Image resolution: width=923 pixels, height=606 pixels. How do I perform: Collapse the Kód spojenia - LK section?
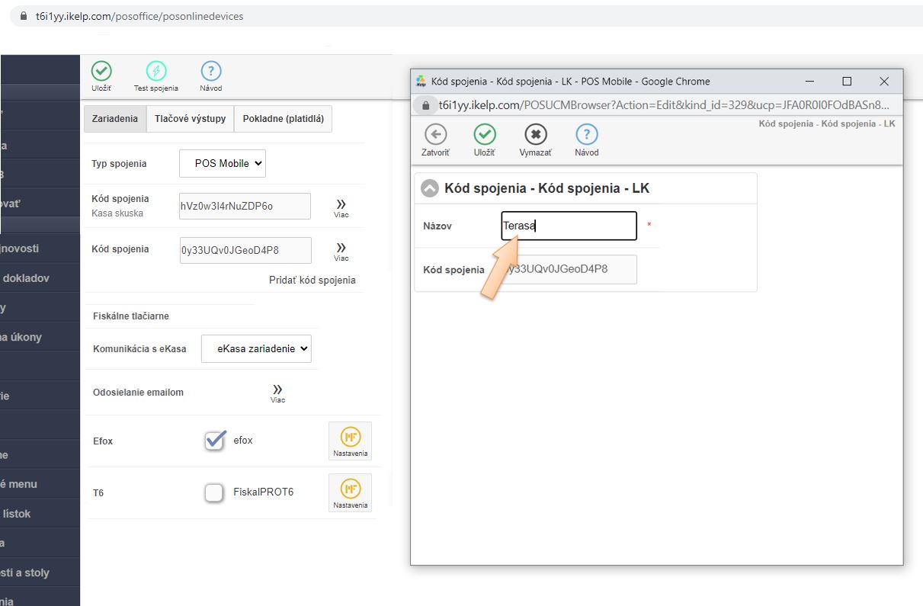click(430, 188)
